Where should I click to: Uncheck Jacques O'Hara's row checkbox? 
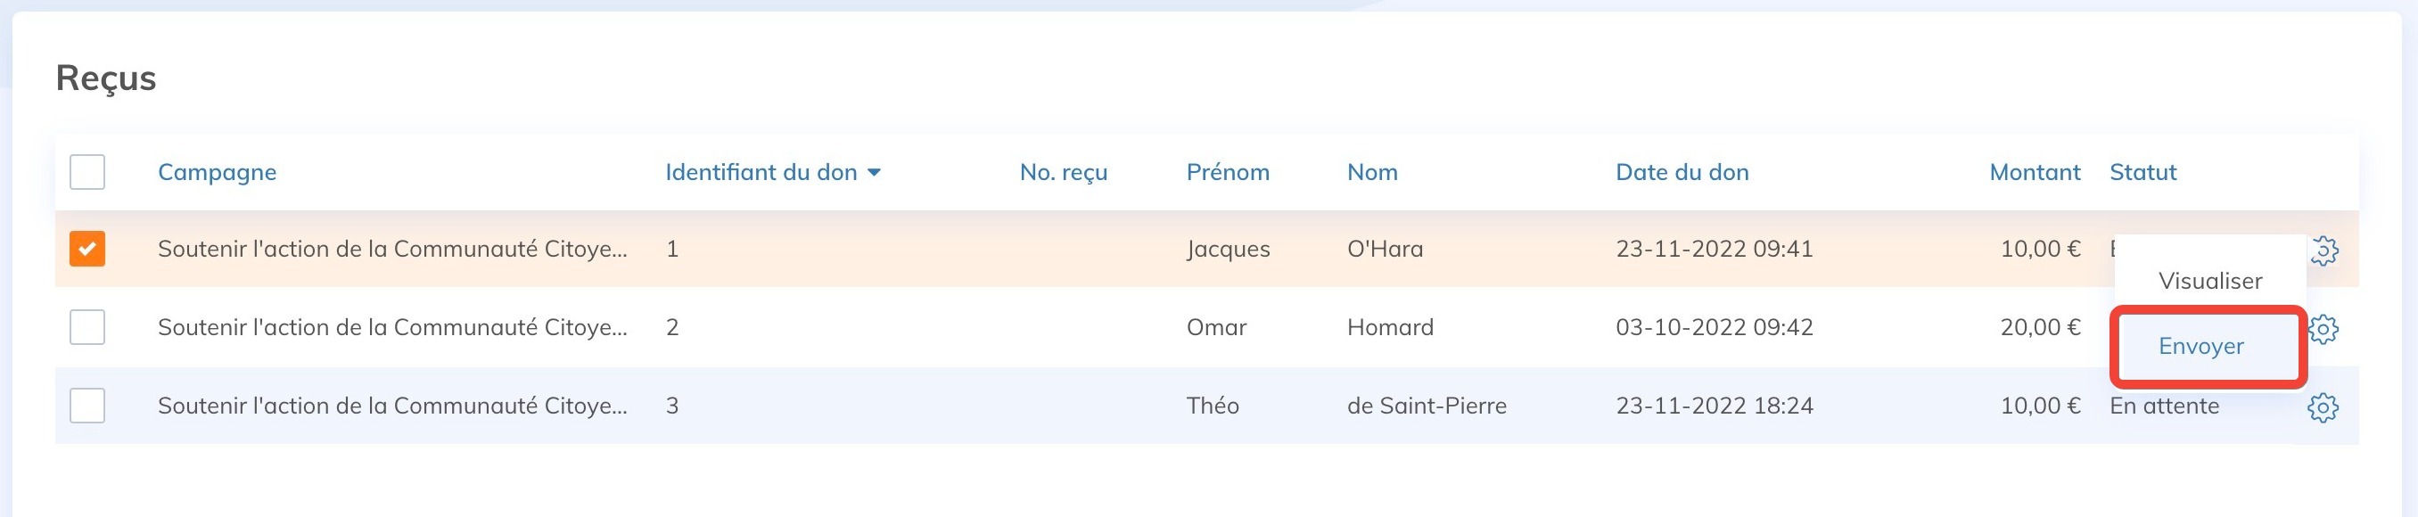pos(87,249)
